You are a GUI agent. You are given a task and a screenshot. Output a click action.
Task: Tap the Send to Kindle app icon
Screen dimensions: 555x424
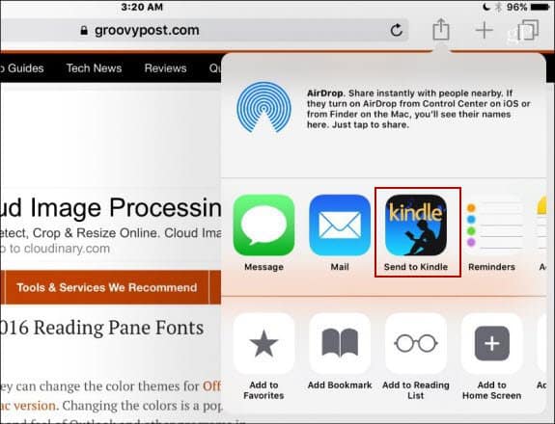(x=416, y=225)
